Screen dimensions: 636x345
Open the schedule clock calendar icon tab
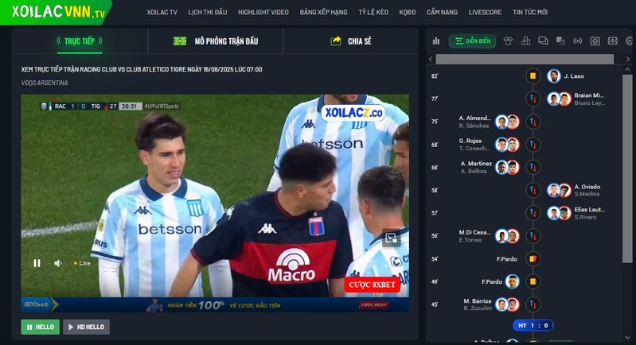click(595, 41)
